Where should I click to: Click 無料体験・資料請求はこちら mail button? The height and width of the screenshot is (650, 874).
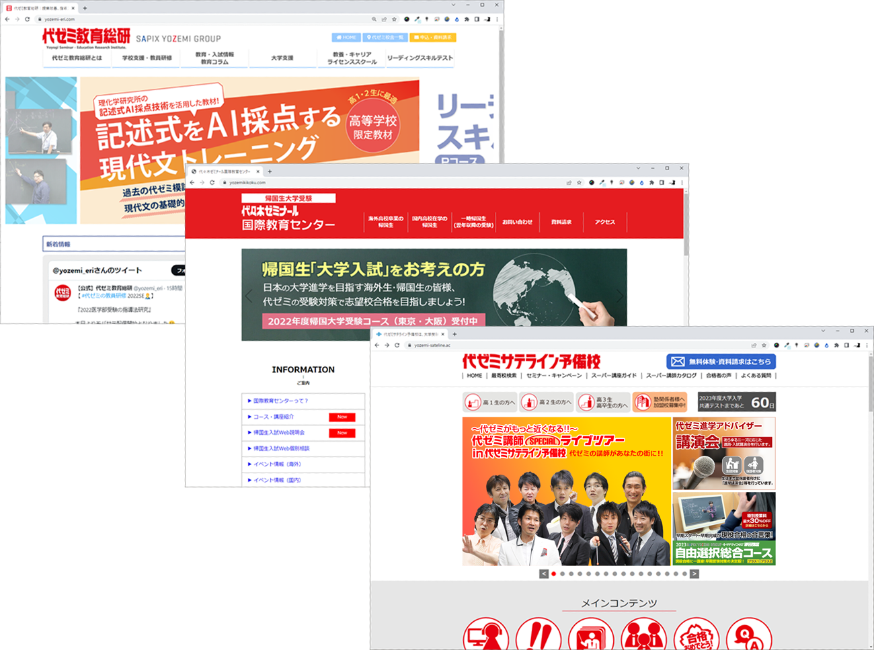click(721, 362)
